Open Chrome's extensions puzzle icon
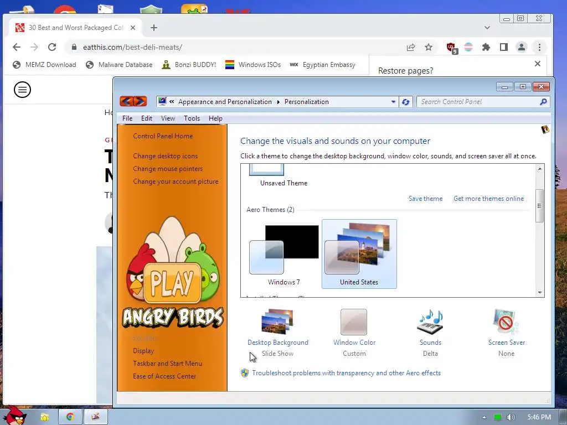 tap(486, 47)
